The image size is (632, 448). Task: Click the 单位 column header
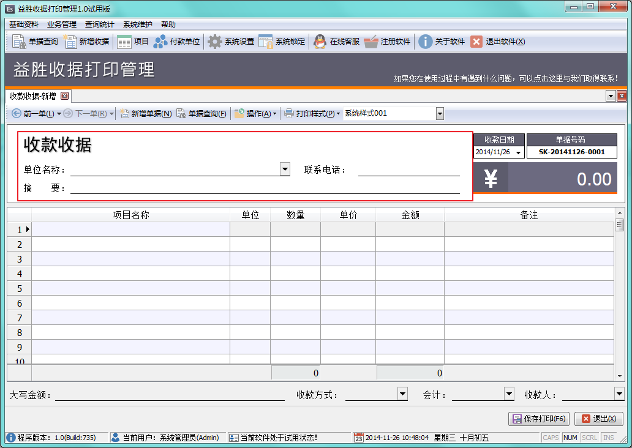click(x=250, y=215)
